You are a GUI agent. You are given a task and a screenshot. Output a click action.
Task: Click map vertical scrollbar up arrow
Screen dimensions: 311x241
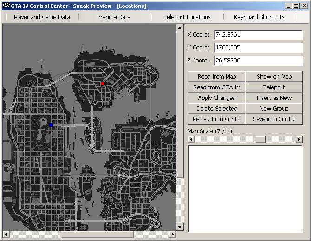[180, 28]
